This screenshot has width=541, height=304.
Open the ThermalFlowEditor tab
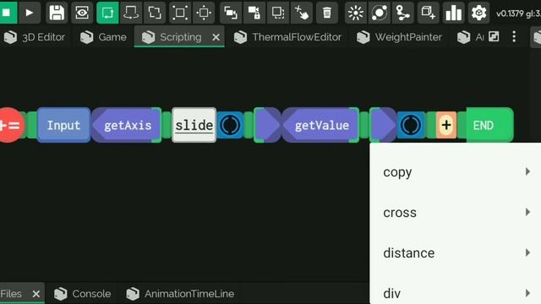(x=287, y=37)
